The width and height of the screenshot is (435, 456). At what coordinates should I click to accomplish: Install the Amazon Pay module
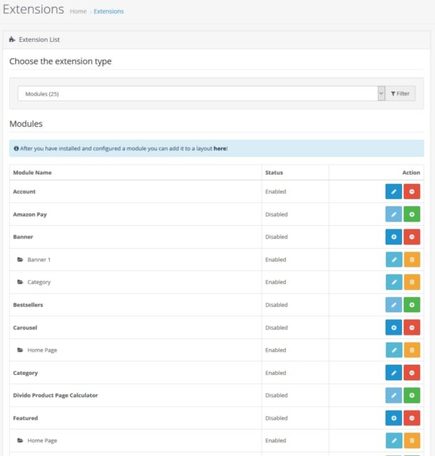point(411,214)
